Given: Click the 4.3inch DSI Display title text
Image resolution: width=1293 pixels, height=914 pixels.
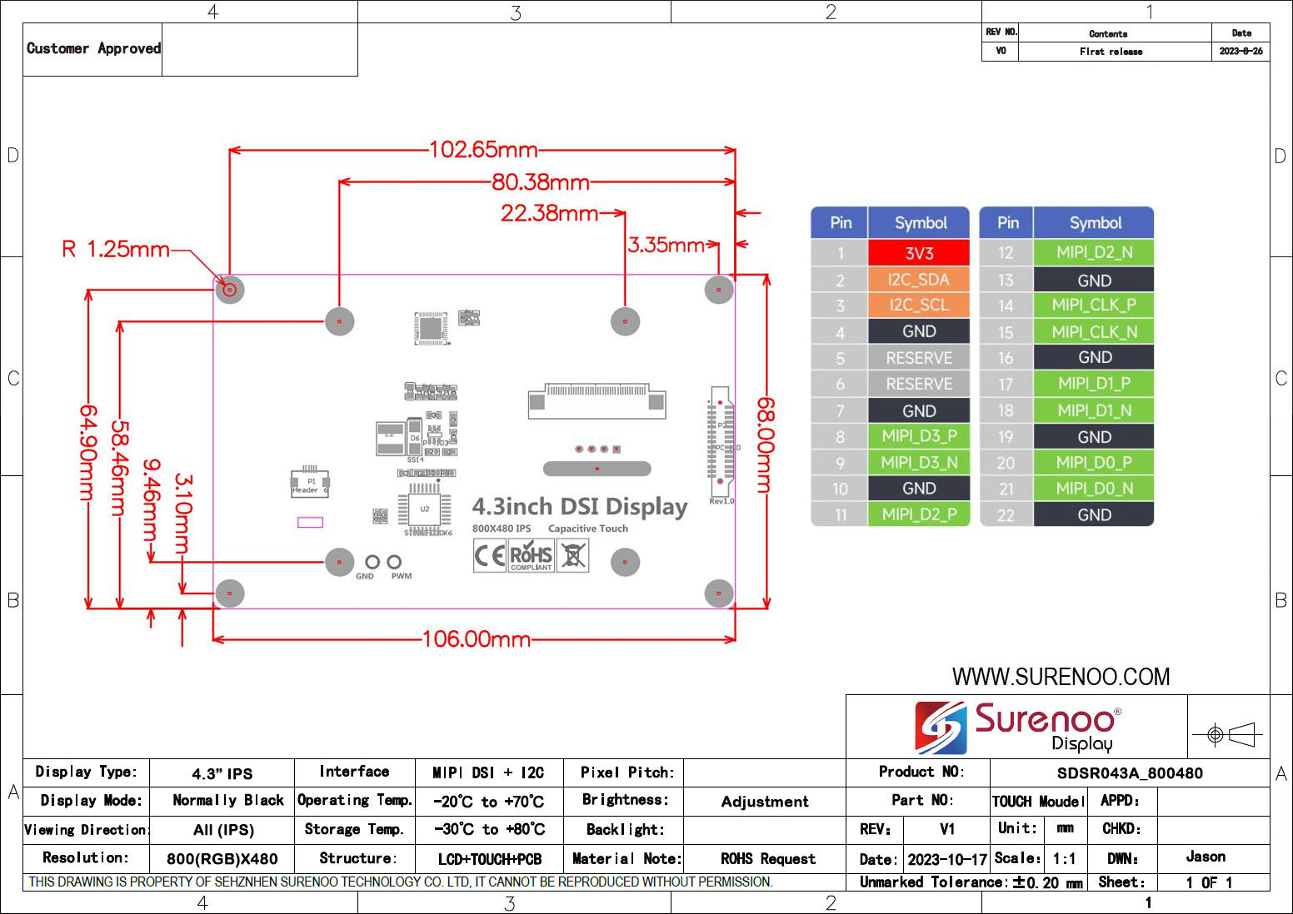Looking at the screenshot, I should (580, 507).
